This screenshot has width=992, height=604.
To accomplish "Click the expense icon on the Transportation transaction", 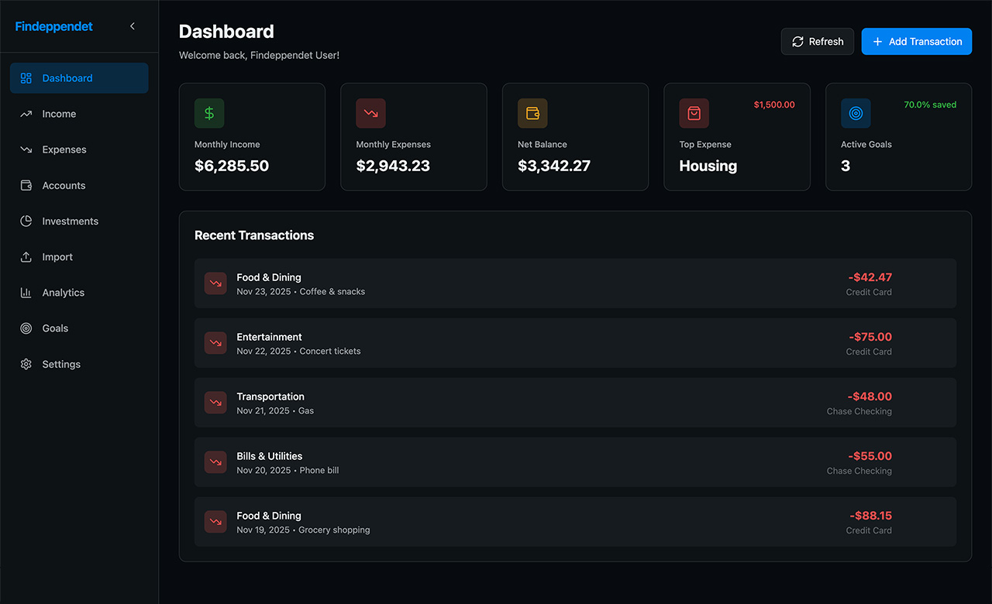I will (x=215, y=402).
